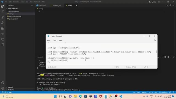Image resolution: width=176 pixels, height=99 pixels.
Task: Open the Accounts icon in the activity bar
Action: [3, 83]
